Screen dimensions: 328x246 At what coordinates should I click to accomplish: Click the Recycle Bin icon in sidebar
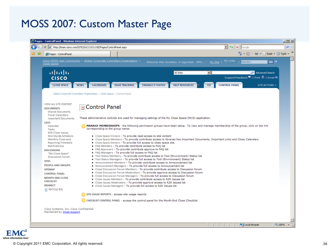(x=46, y=190)
